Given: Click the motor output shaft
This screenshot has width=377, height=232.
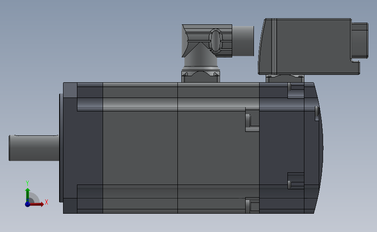Looking at the screenshot, I should coord(34,148).
